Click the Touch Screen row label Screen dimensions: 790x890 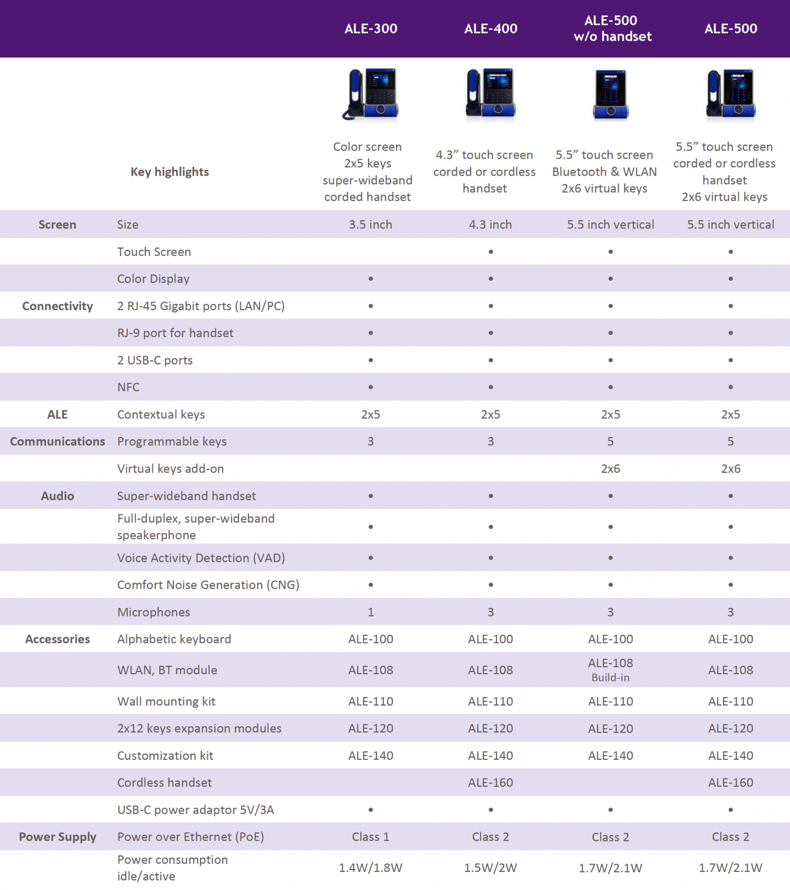[154, 252]
